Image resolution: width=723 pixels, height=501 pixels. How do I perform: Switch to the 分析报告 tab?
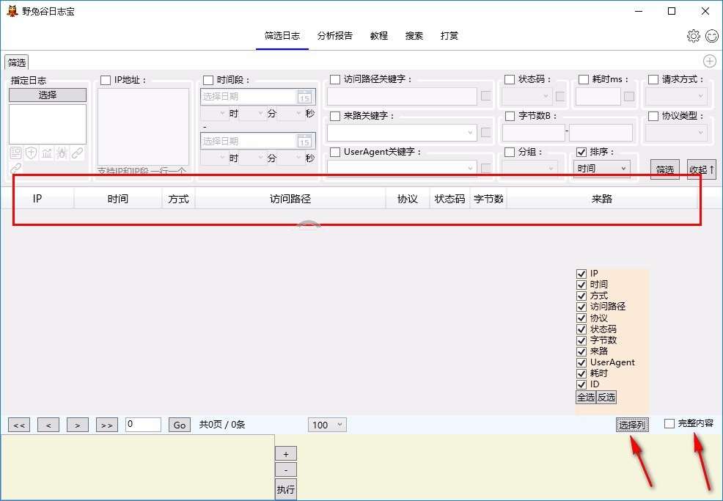click(335, 35)
